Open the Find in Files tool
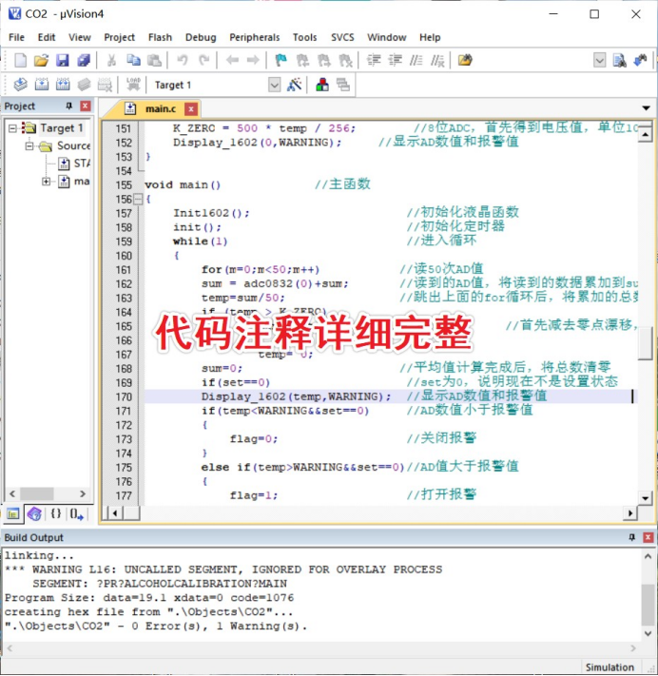Image resolution: width=658 pixels, height=676 pixels. pos(465,60)
